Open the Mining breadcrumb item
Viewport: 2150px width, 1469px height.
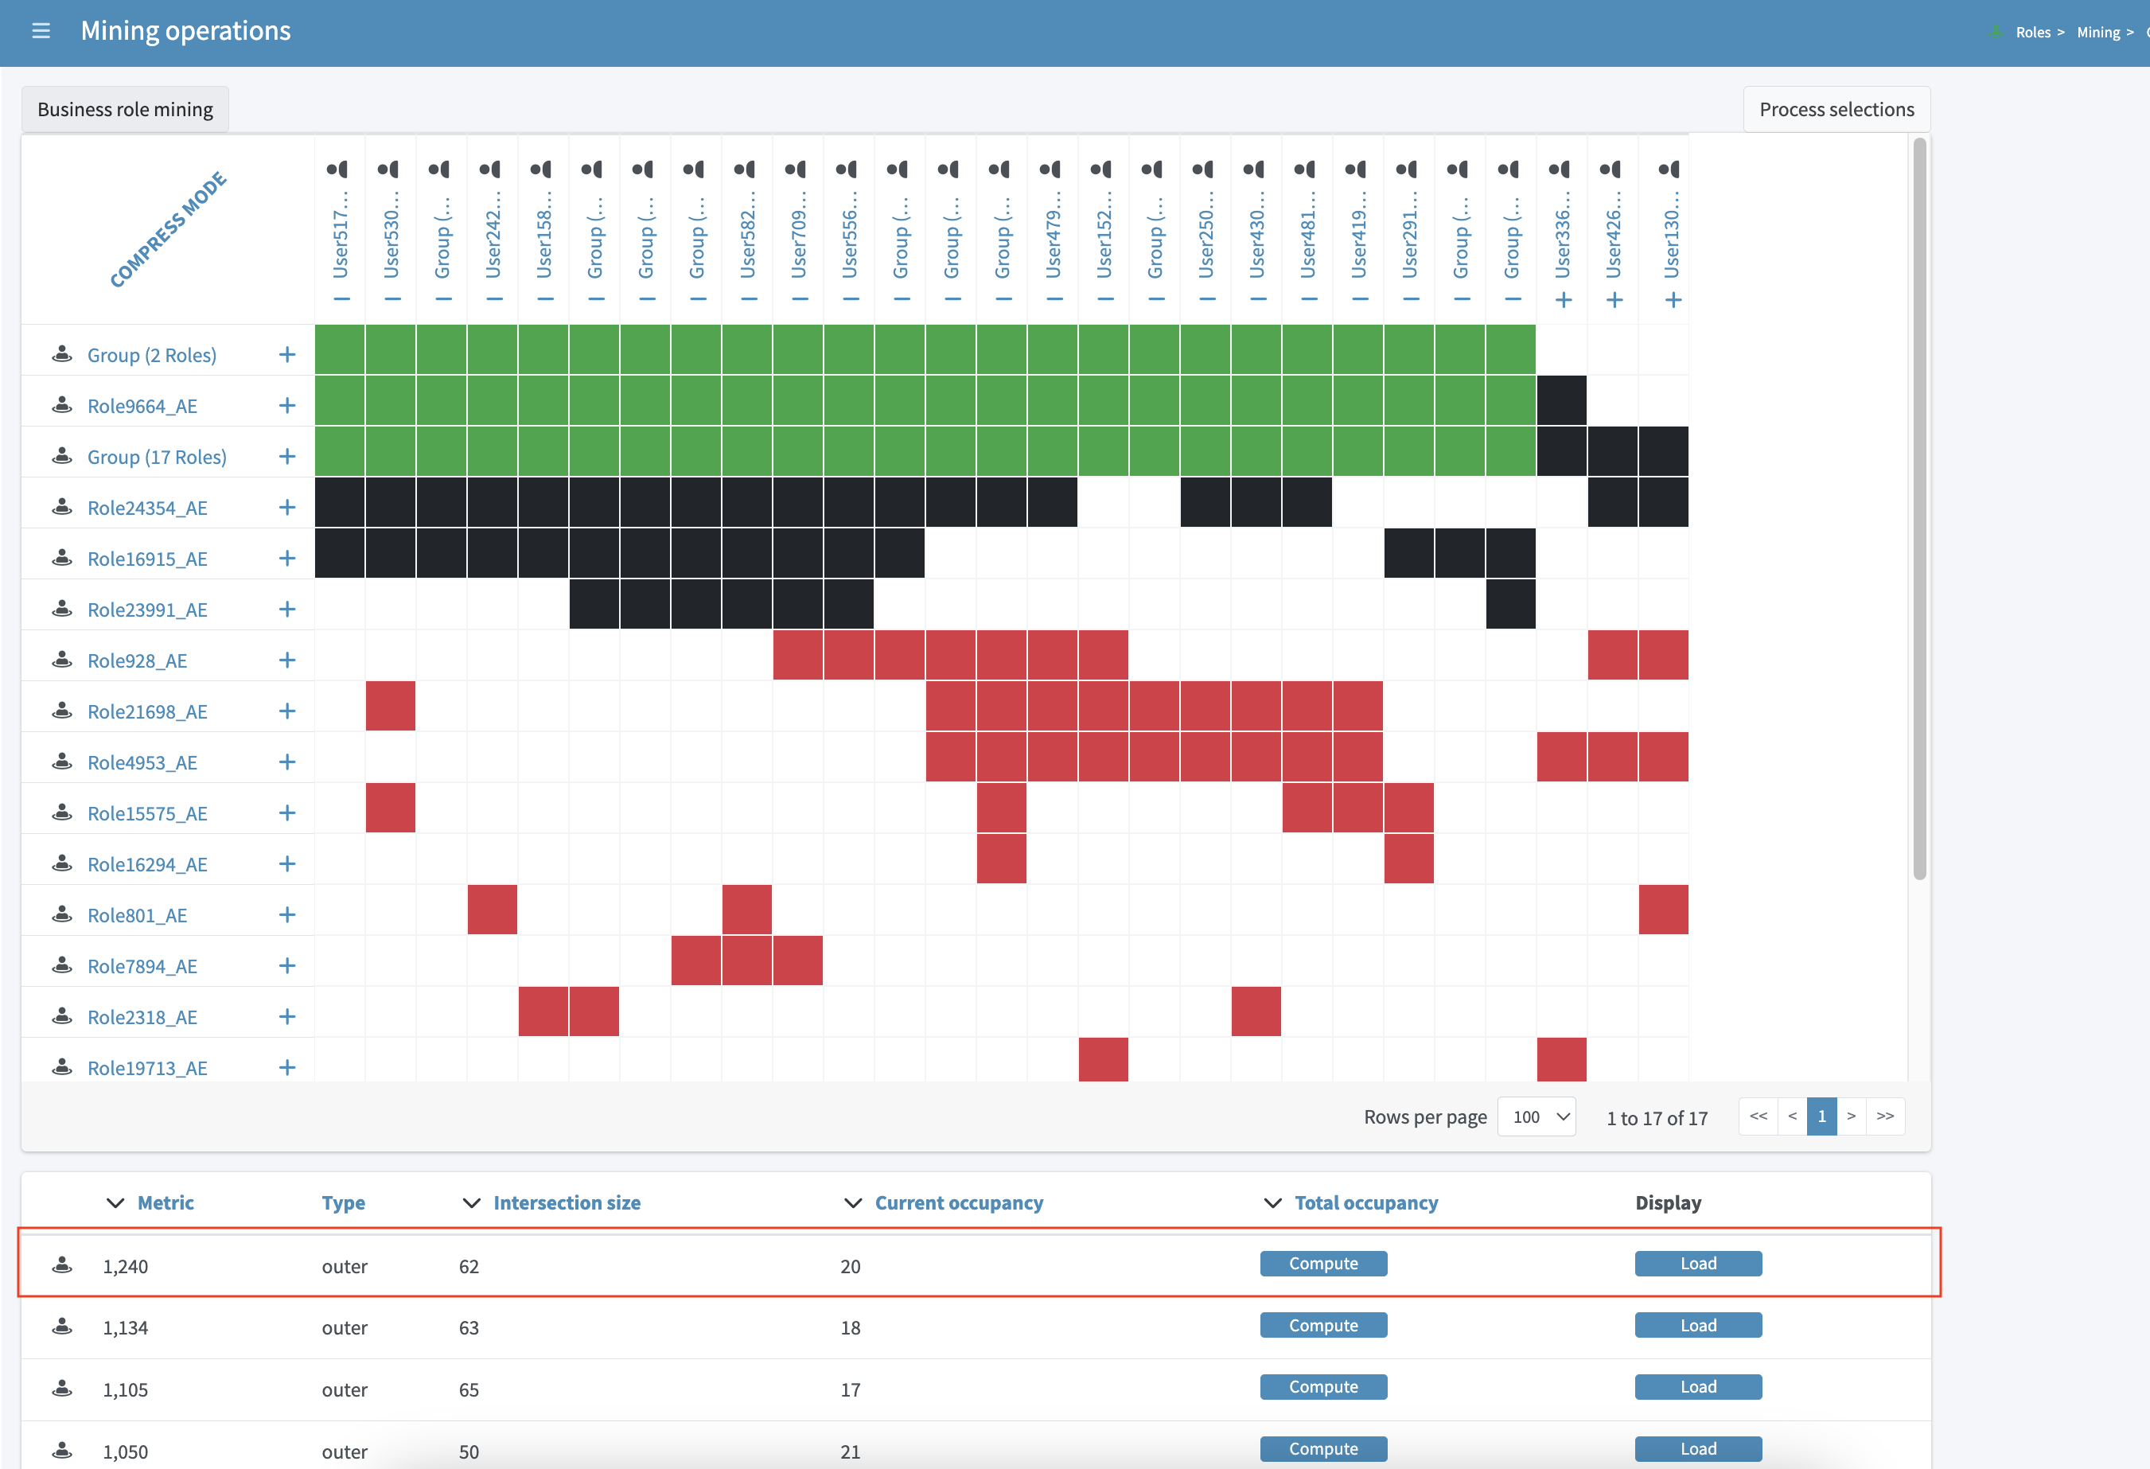(x=2097, y=33)
